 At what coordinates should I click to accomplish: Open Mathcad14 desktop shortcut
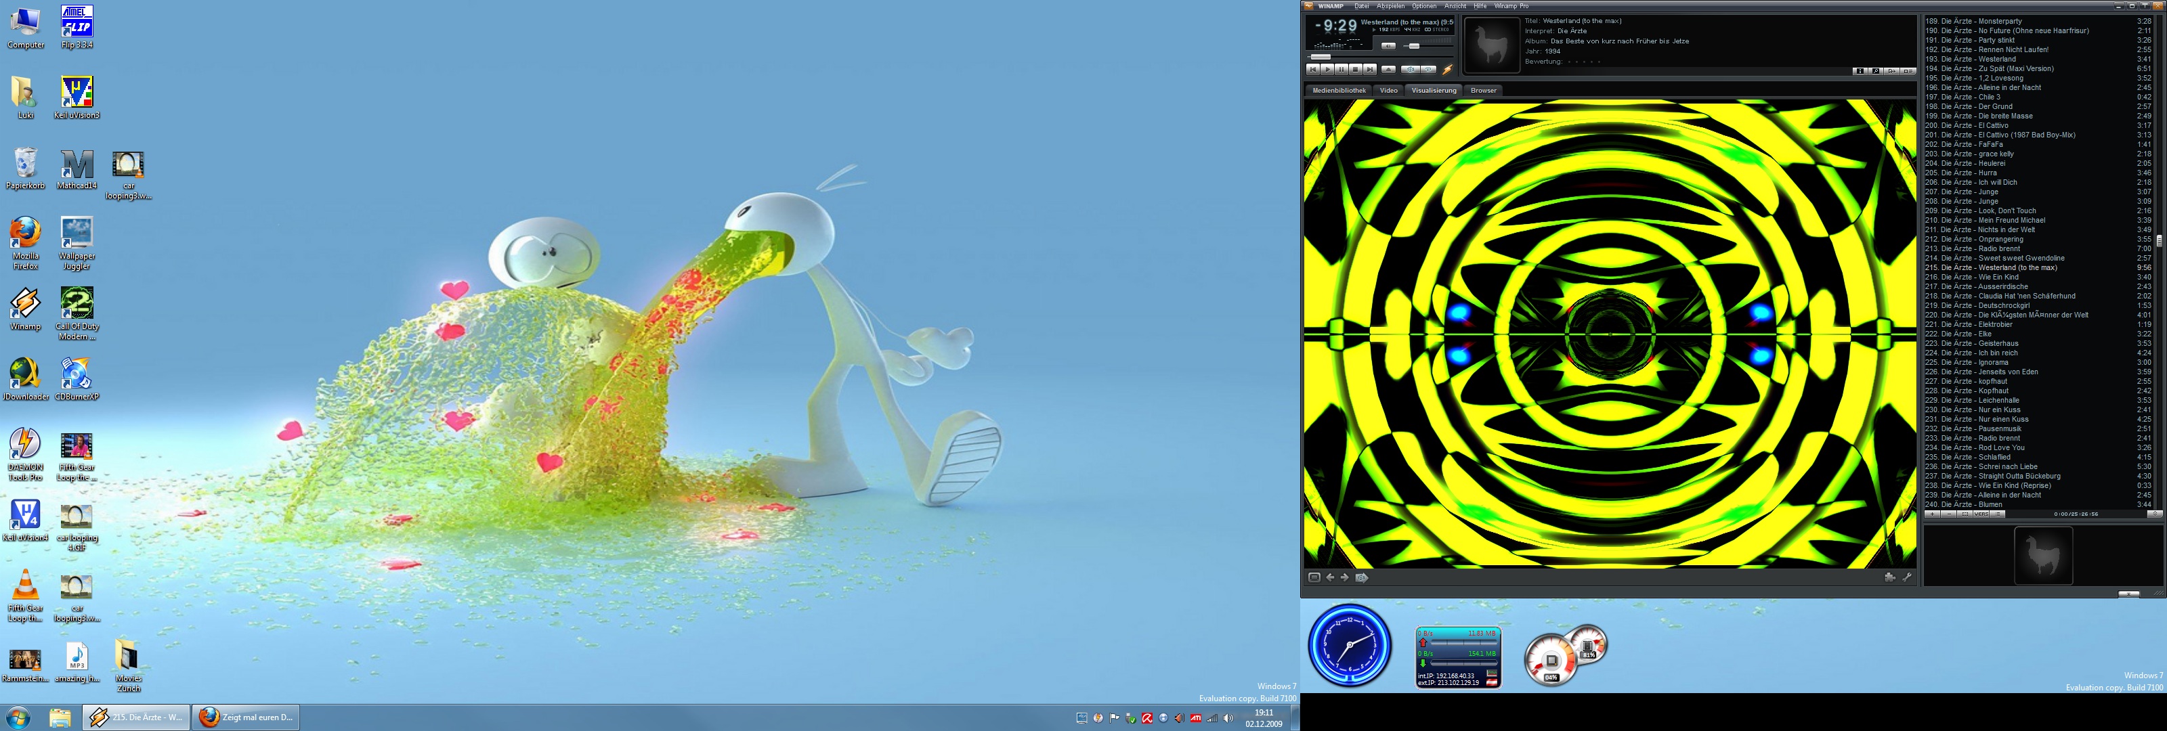click(77, 169)
